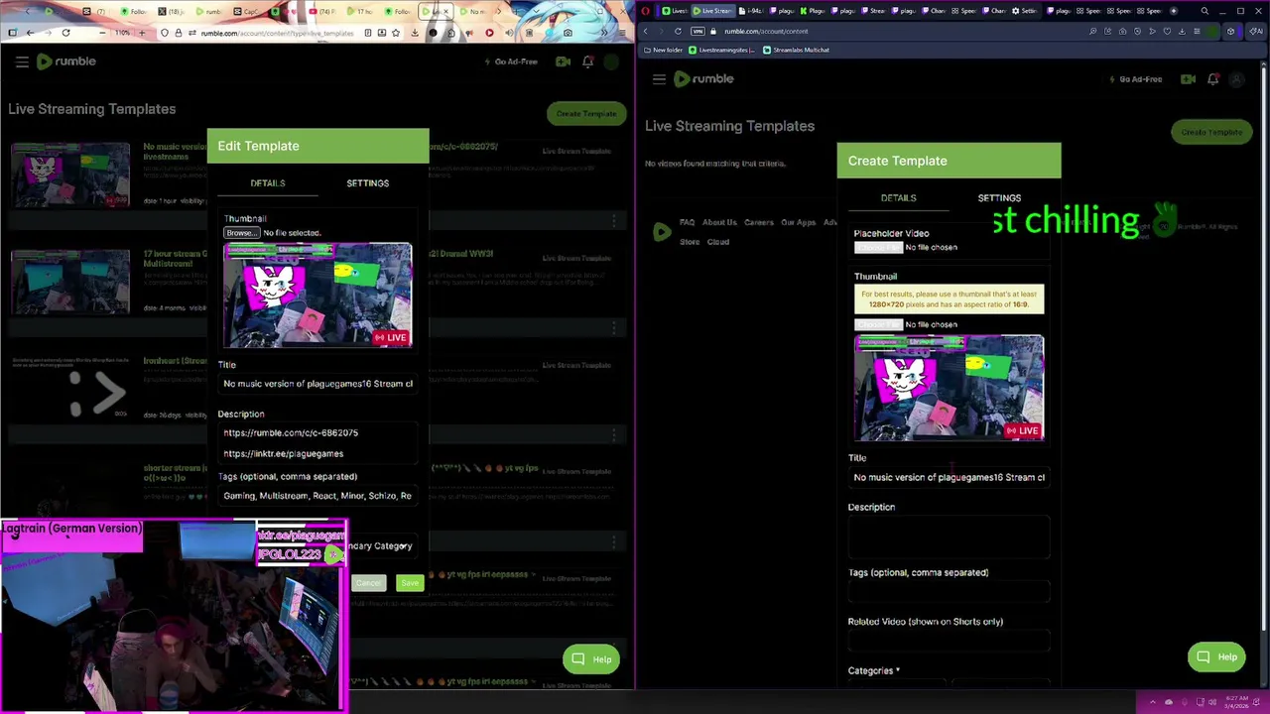1270x714 pixels.
Task: Switch to '17 ho' Firefox tab
Action: click(x=360, y=11)
